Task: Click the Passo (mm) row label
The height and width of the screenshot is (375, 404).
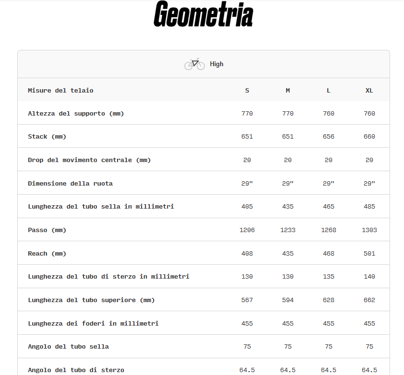Action: (x=47, y=230)
